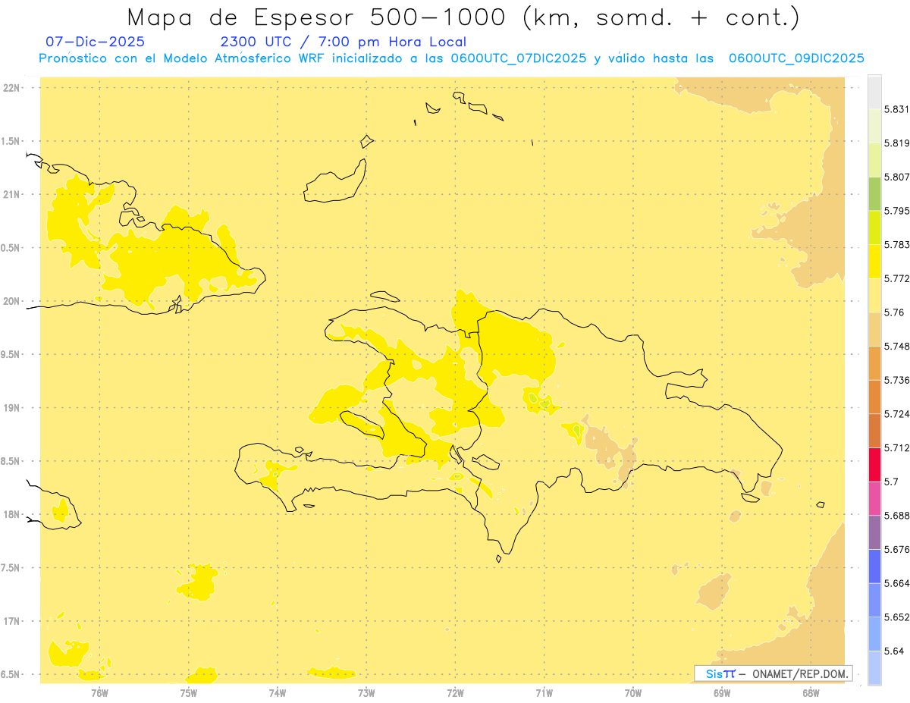Click the 19N latitude label

[x=11, y=408]
